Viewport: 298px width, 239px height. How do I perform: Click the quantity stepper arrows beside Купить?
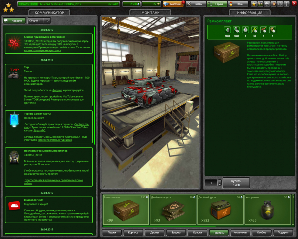220,182
